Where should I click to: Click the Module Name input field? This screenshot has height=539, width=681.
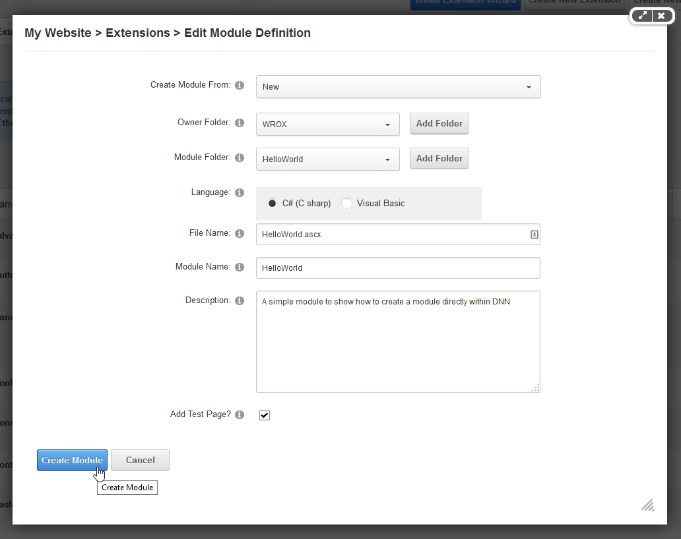click(x=399, y=268)
